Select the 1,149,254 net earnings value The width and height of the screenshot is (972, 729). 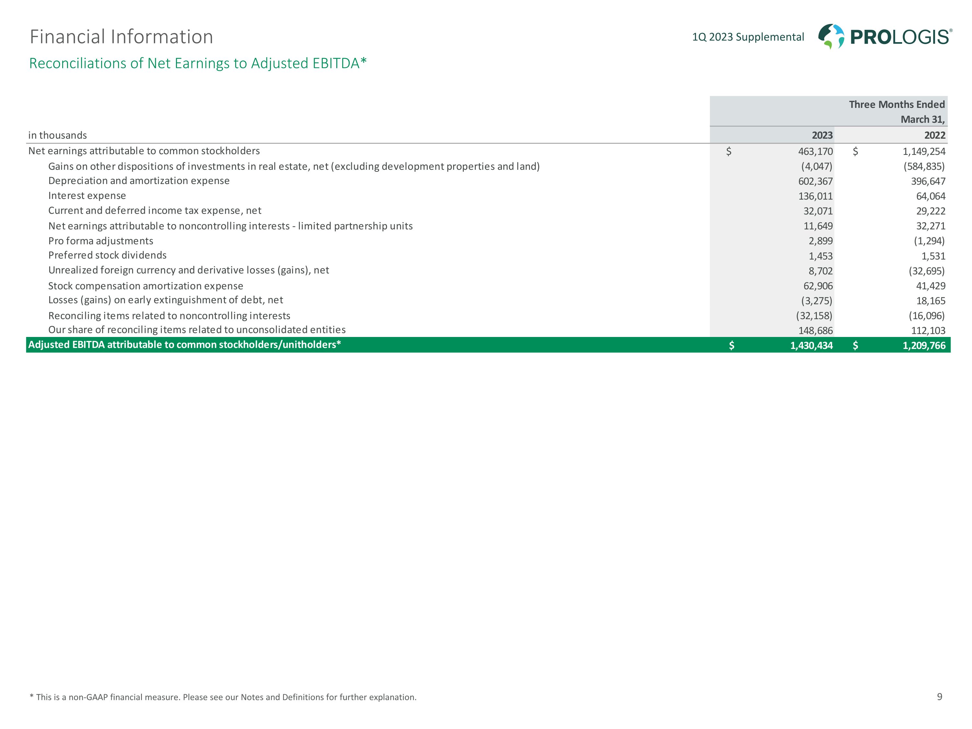[x=924, y=151]
